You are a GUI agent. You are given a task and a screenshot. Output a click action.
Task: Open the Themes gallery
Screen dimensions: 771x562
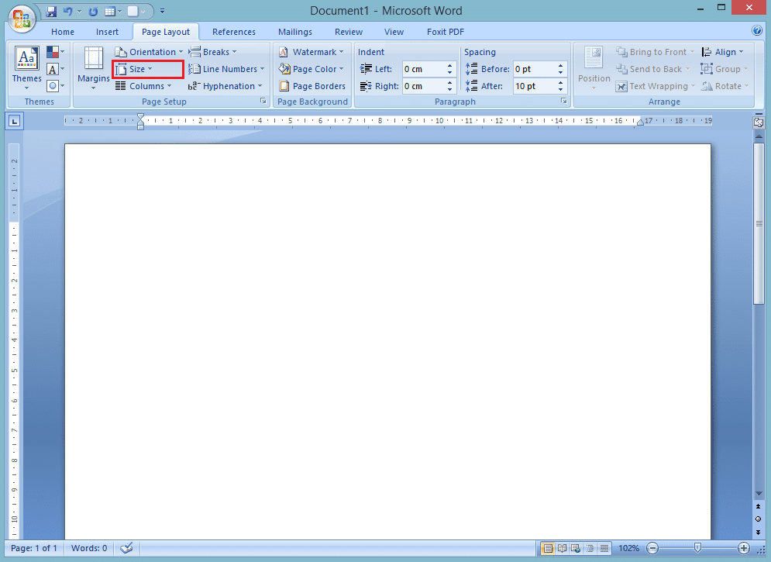pyautogui.click(x=26, y=68)
